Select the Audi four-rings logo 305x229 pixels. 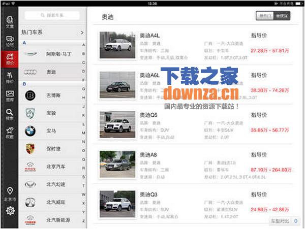tap(30, 72)
